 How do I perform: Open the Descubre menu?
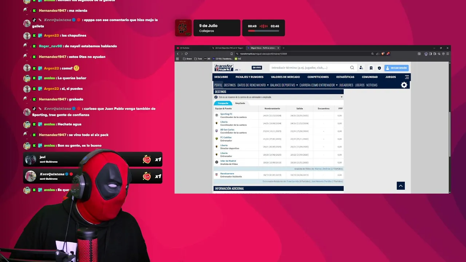(221, 77)
